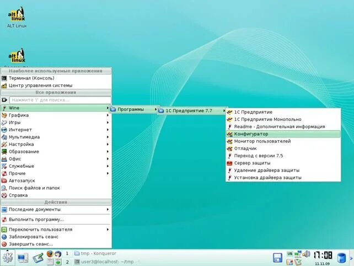The image size is (354, 266).
Task: Click the Справка lifebuoy icon
Action: 4,195
